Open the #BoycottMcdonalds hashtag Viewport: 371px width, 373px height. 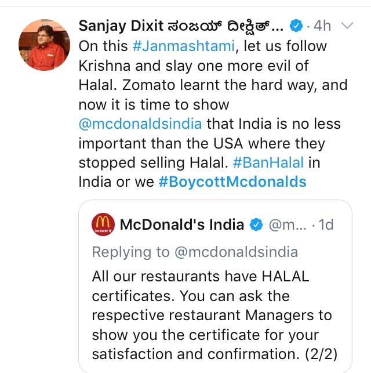click(x=232, y=182)
